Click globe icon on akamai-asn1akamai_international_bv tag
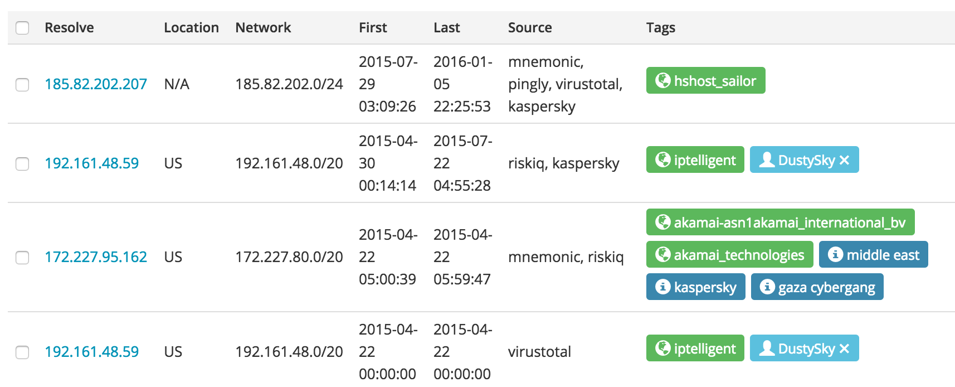Viewport: 955px width, 387px height. [x=662, y=222]
